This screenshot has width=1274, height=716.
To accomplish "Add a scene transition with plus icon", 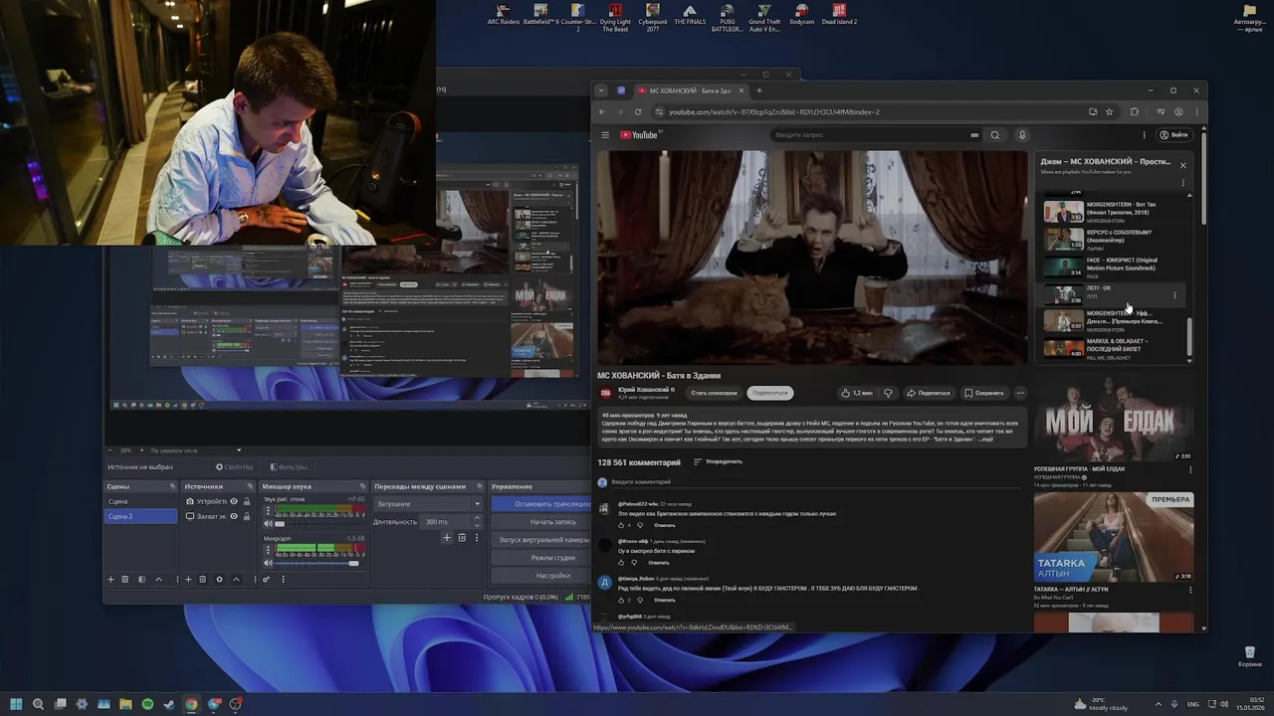I will (x=446, y=537).
